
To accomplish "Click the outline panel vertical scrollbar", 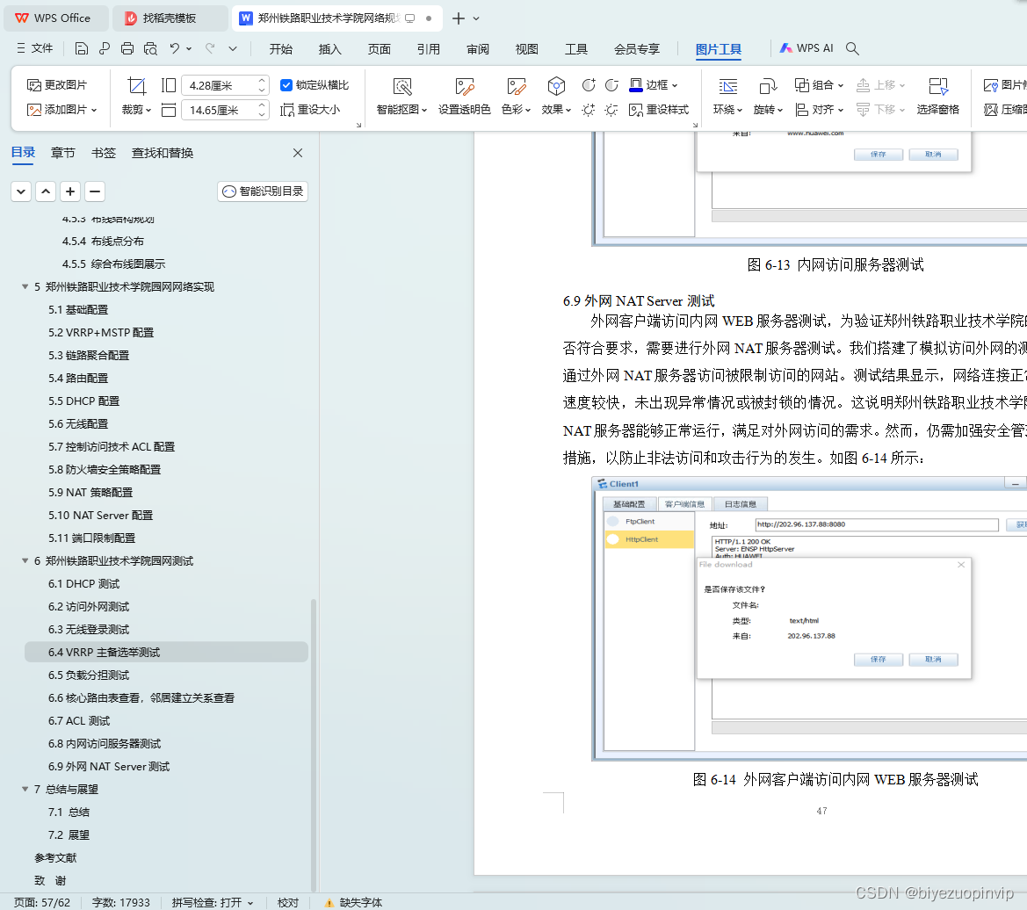I will (x=314, y=744).
